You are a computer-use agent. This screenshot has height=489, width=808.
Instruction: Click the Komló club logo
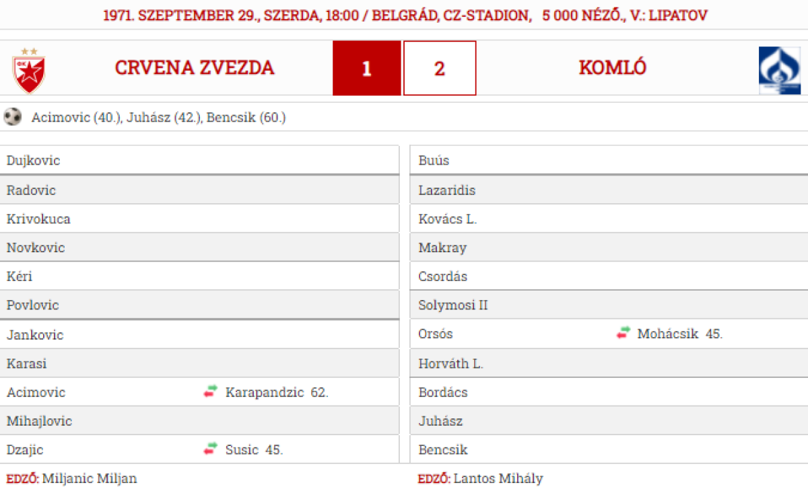(779, 70)
